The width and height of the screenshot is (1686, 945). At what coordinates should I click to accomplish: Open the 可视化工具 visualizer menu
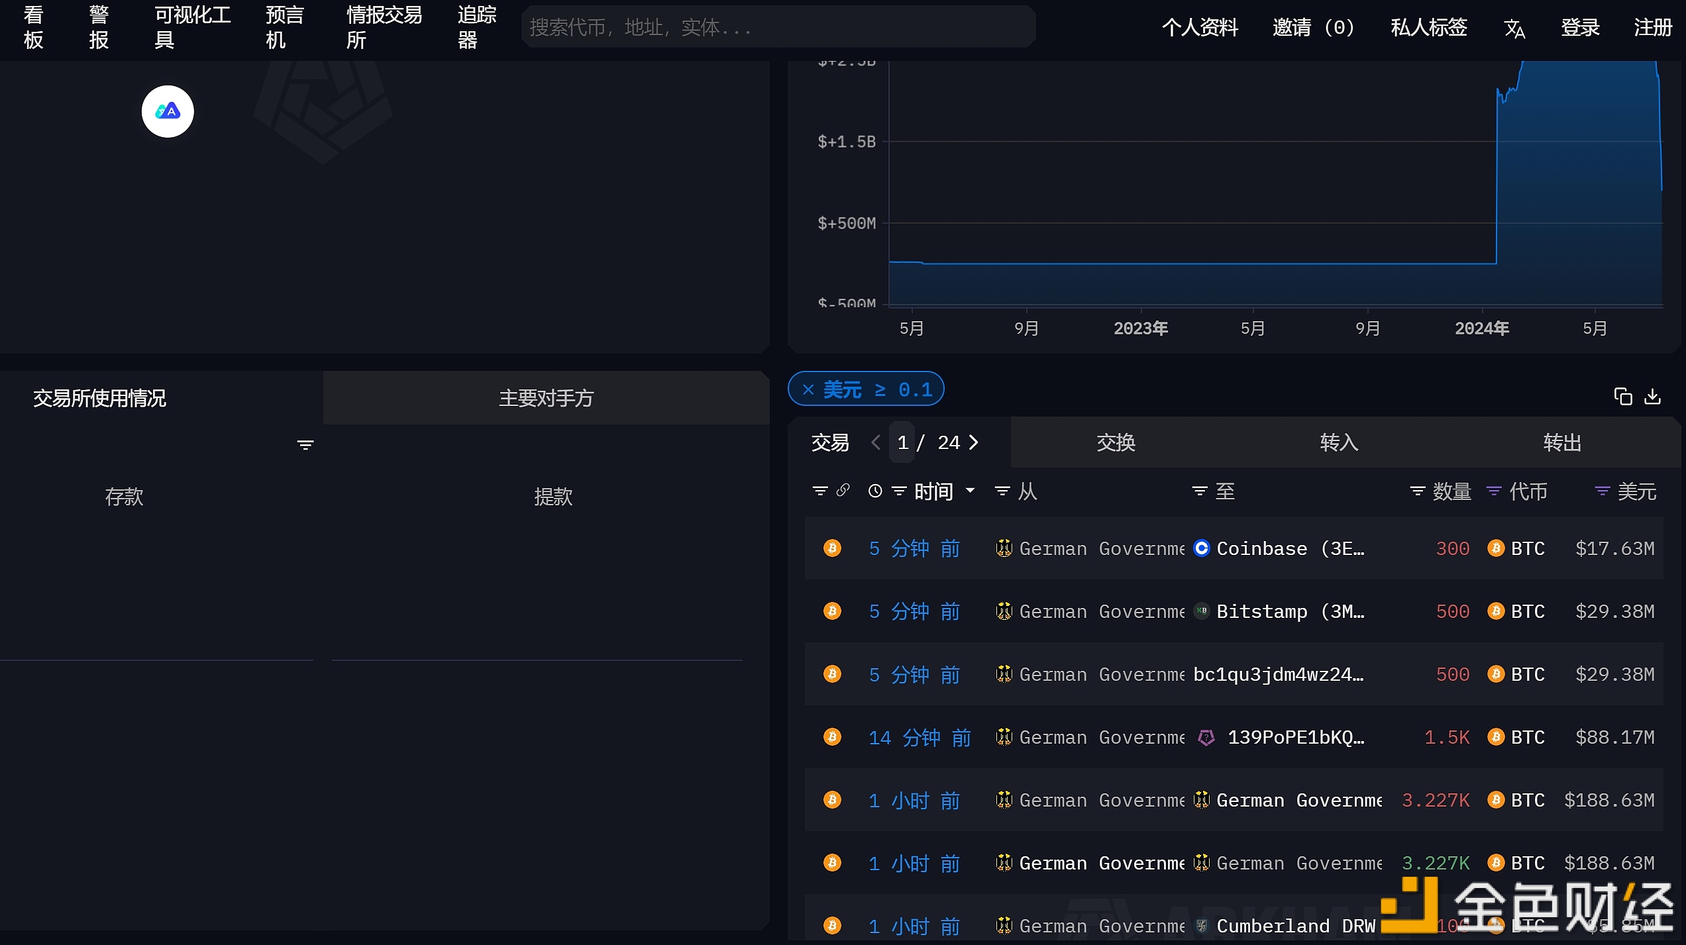tap(193, 28)
